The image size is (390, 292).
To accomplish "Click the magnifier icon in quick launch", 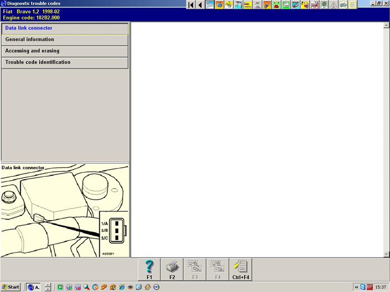I will coord(86,287).
